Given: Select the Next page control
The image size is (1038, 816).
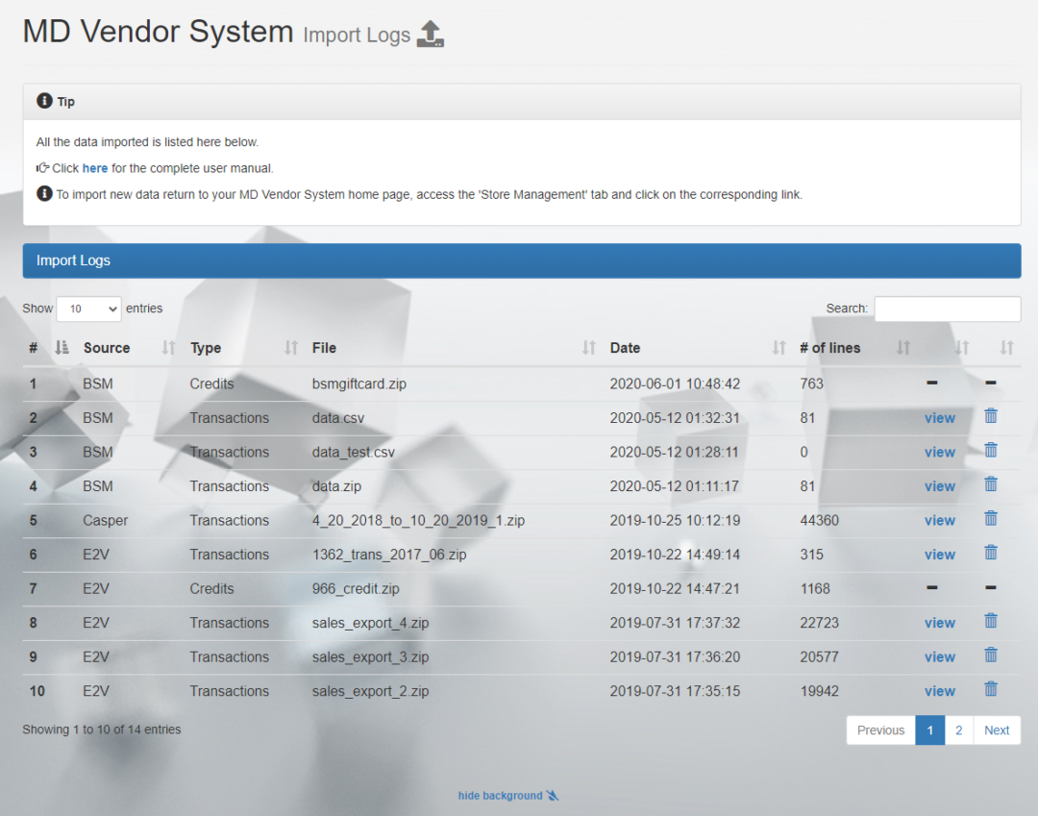Looking at the screenshot, I should (x=997, y=730).
